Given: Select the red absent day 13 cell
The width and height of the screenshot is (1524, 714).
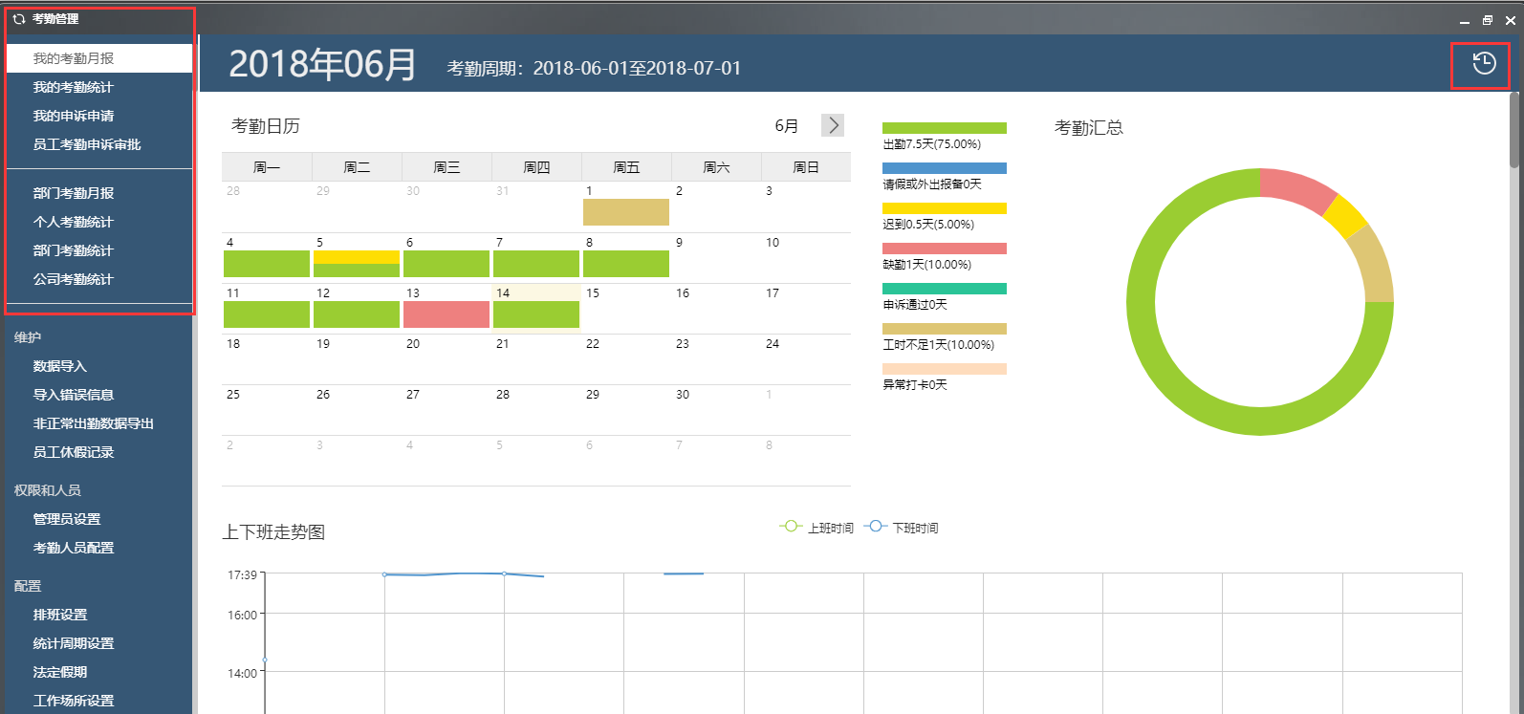Looking at the screenshot, I should click(446, 314).
